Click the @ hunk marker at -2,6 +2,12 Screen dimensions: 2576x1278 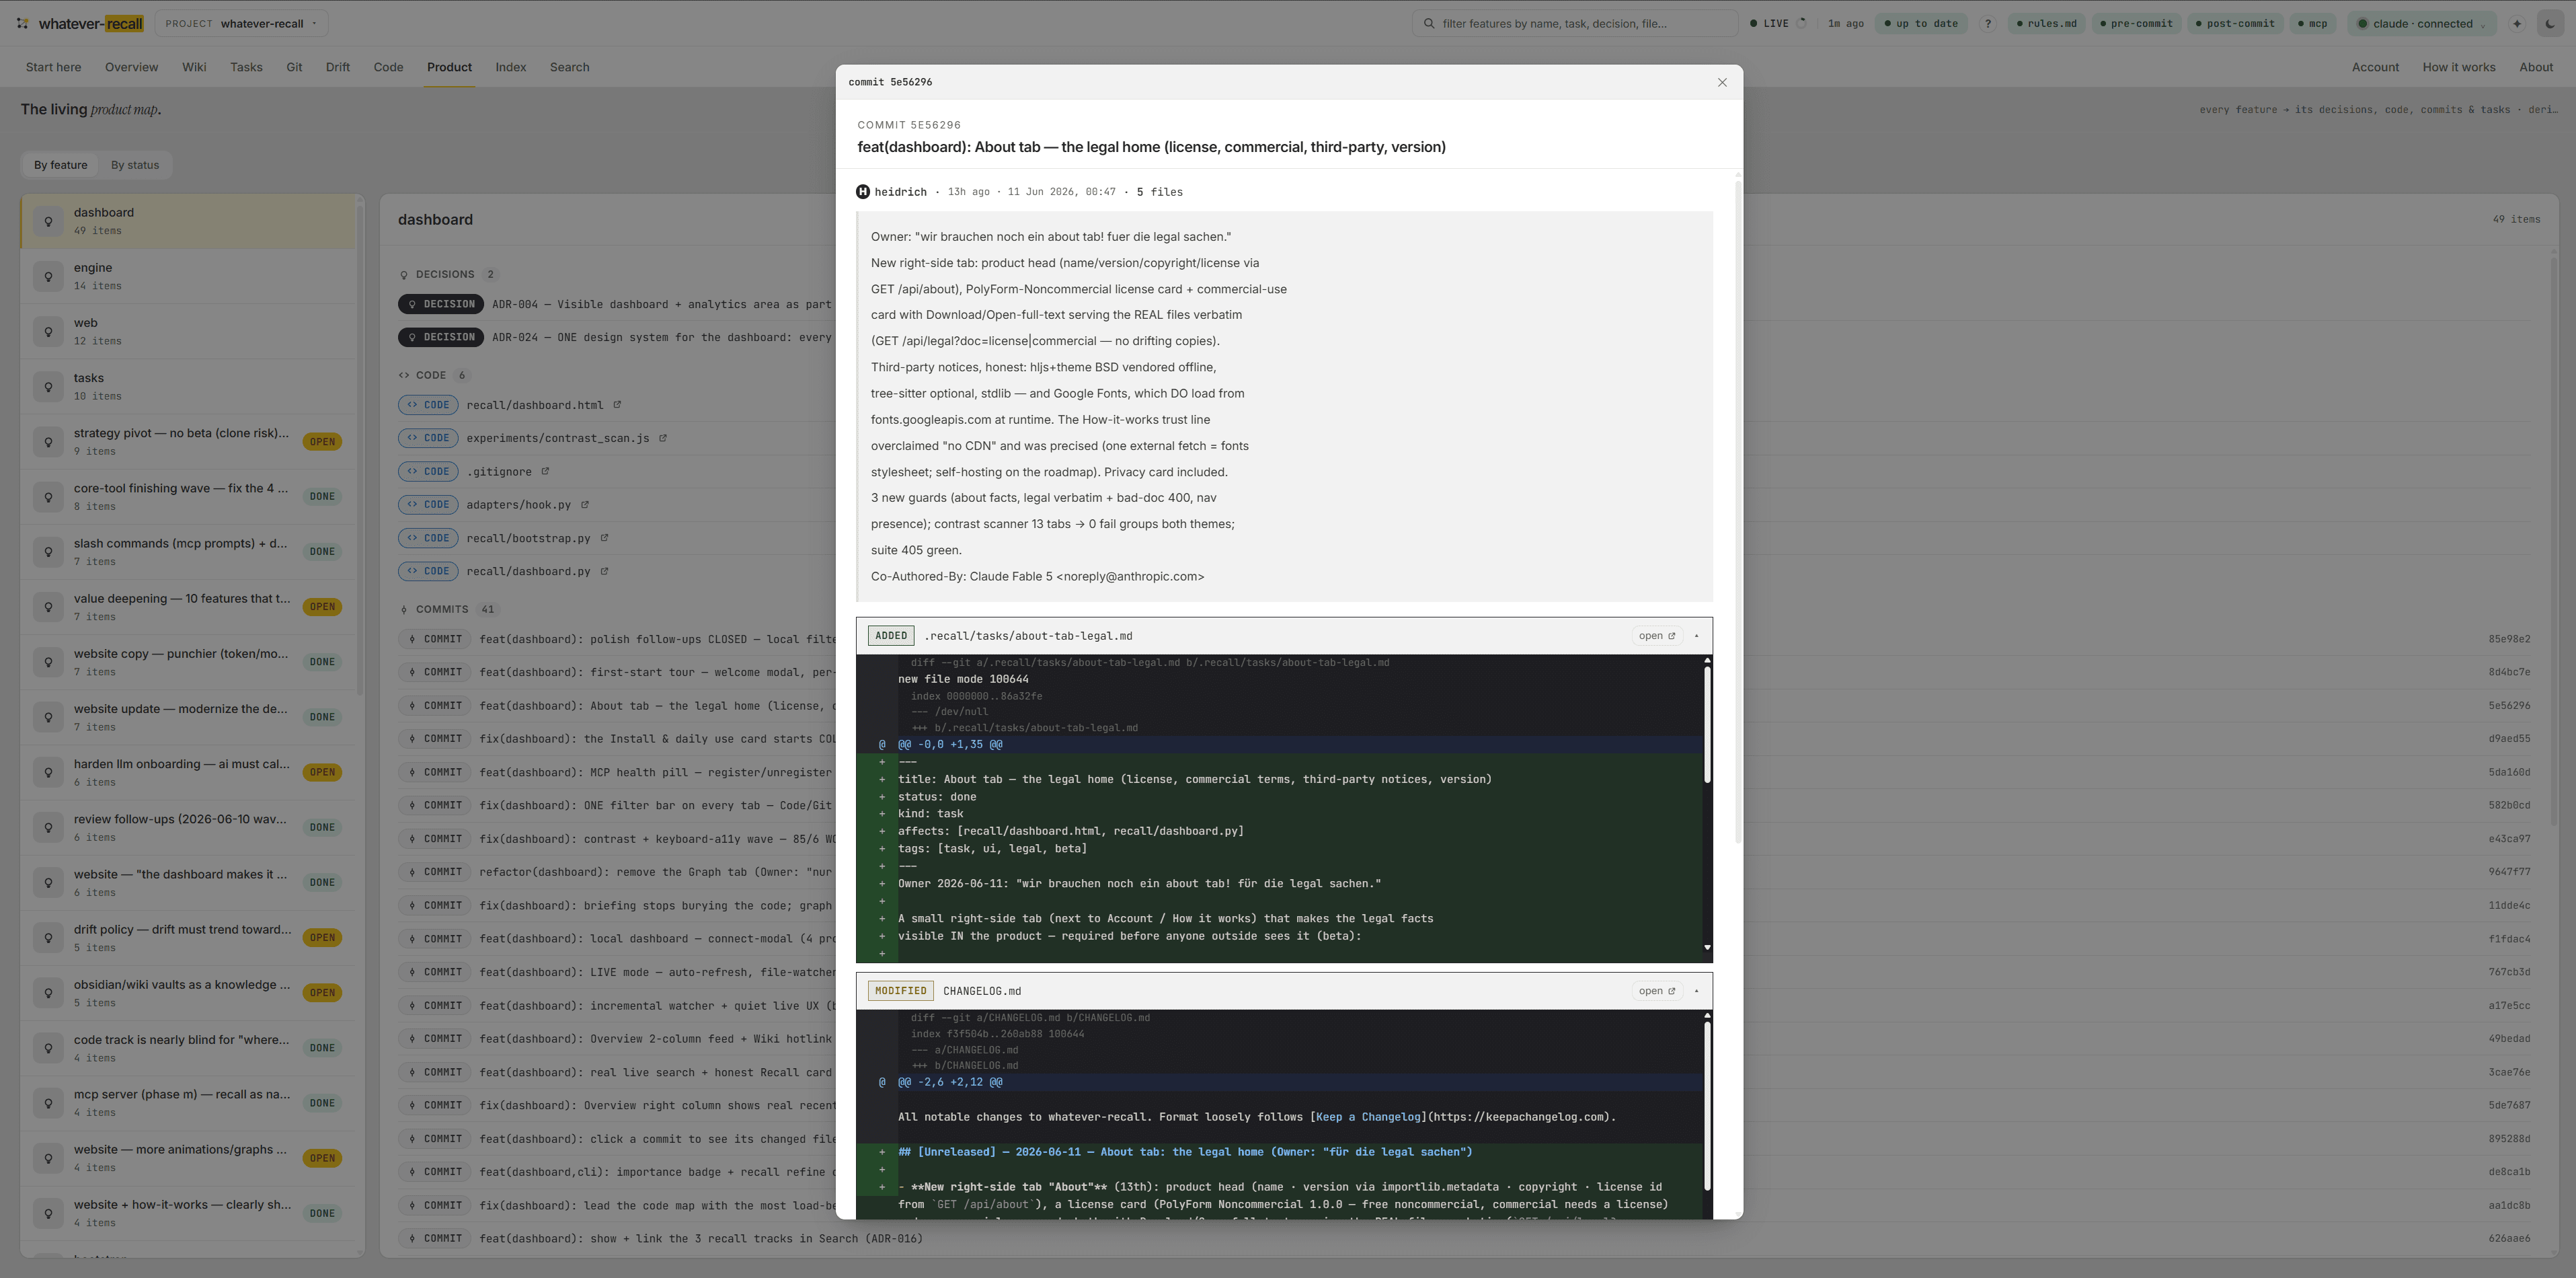[881, 1082]
